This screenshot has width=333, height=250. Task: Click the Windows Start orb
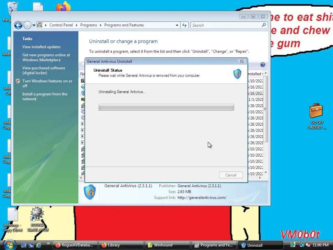click(x=9, y=245)
